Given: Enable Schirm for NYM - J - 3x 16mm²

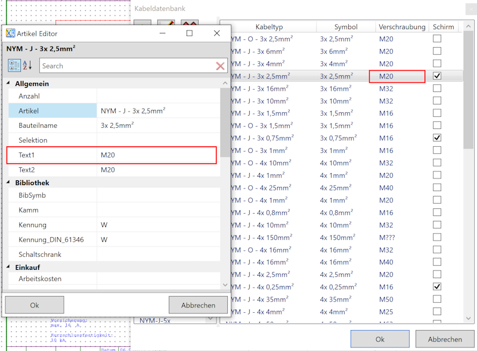Looking at the screenshot, I should (437, 88).
